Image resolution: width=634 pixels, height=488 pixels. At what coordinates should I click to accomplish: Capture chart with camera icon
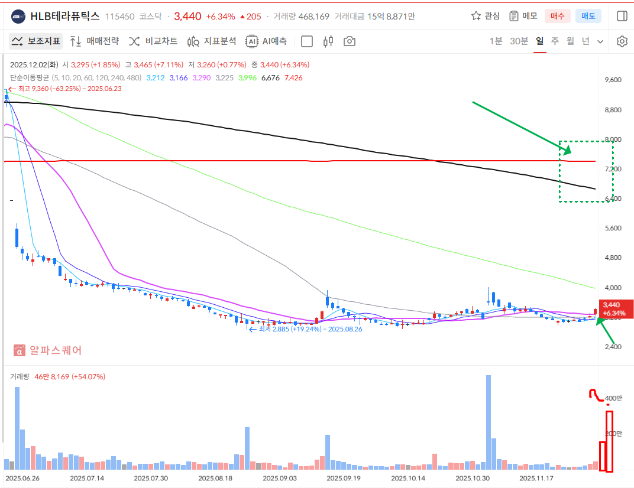350,41
